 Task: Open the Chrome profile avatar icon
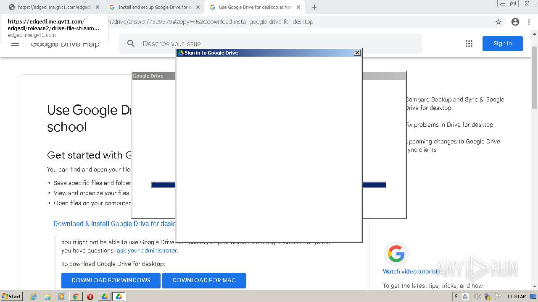point(515,22)
